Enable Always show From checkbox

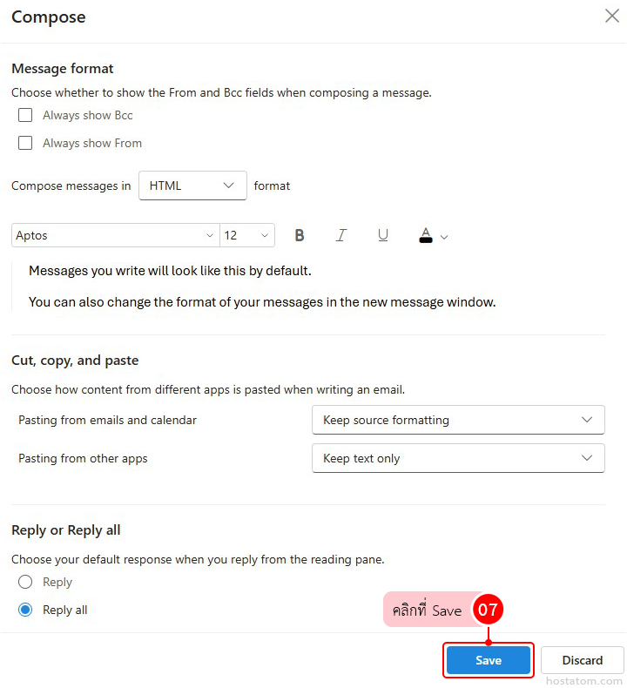pos(25,143)
